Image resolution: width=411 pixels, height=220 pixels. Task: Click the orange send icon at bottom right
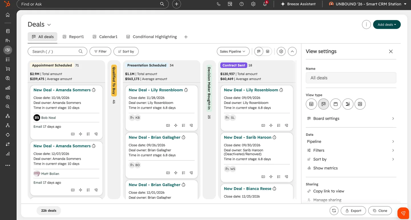(x=403, y=213)
